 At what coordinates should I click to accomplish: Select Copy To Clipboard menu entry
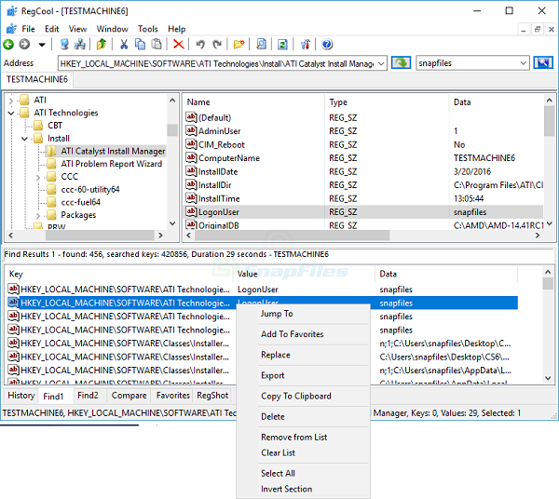pos(295,396)
